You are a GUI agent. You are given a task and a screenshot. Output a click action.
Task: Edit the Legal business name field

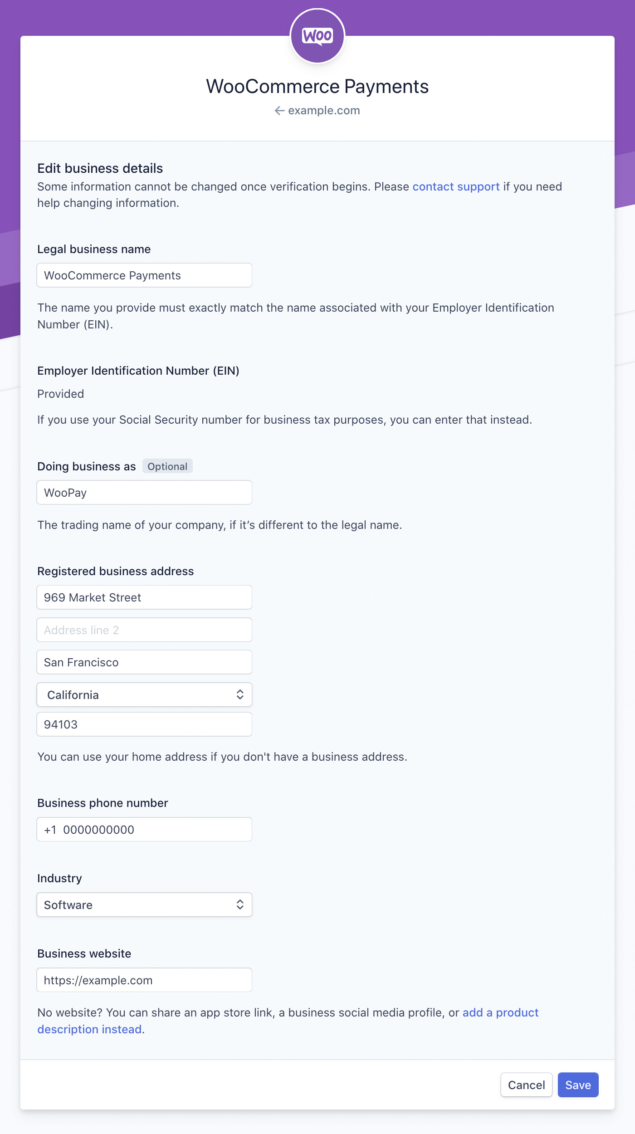coord(144,275)
